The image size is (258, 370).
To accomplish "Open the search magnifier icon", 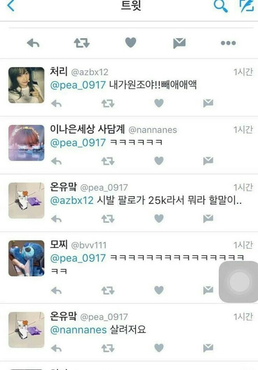I will pyautogui.click(x=220, y=6).
